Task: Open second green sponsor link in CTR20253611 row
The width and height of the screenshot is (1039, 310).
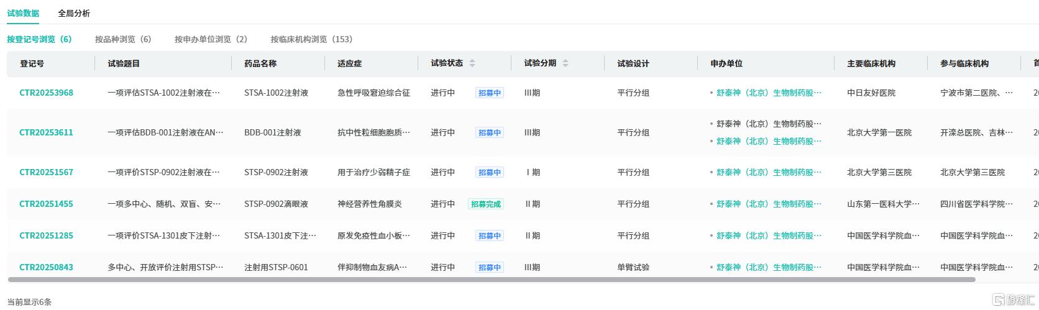Action: coord(769,141)
